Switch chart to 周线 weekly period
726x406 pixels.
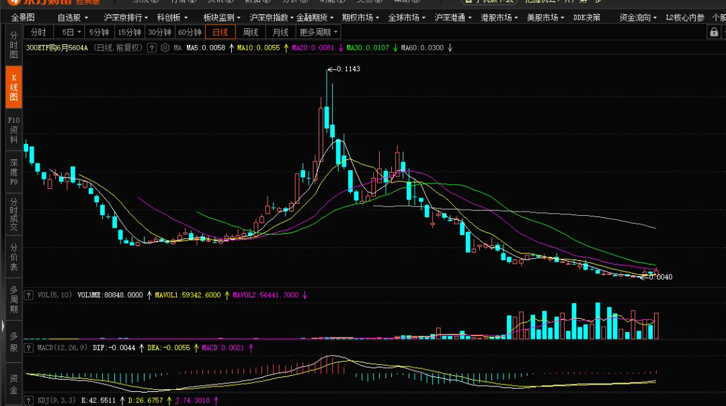pyautogui.click(x=251, y=32)
